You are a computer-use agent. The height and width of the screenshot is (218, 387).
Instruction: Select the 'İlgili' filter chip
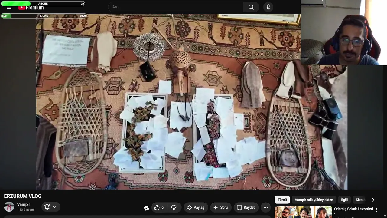[344, 200]
